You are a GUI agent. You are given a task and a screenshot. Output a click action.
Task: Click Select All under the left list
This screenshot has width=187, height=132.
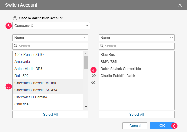(x=50, y=115)
